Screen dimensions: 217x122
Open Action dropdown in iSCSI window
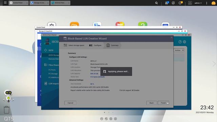pyautogui.click(x=179, y=50)
